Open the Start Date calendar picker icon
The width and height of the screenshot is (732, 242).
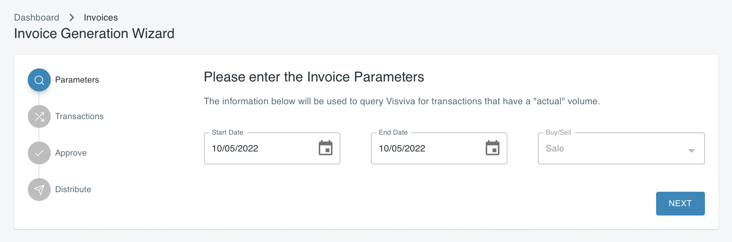(326, 149)
